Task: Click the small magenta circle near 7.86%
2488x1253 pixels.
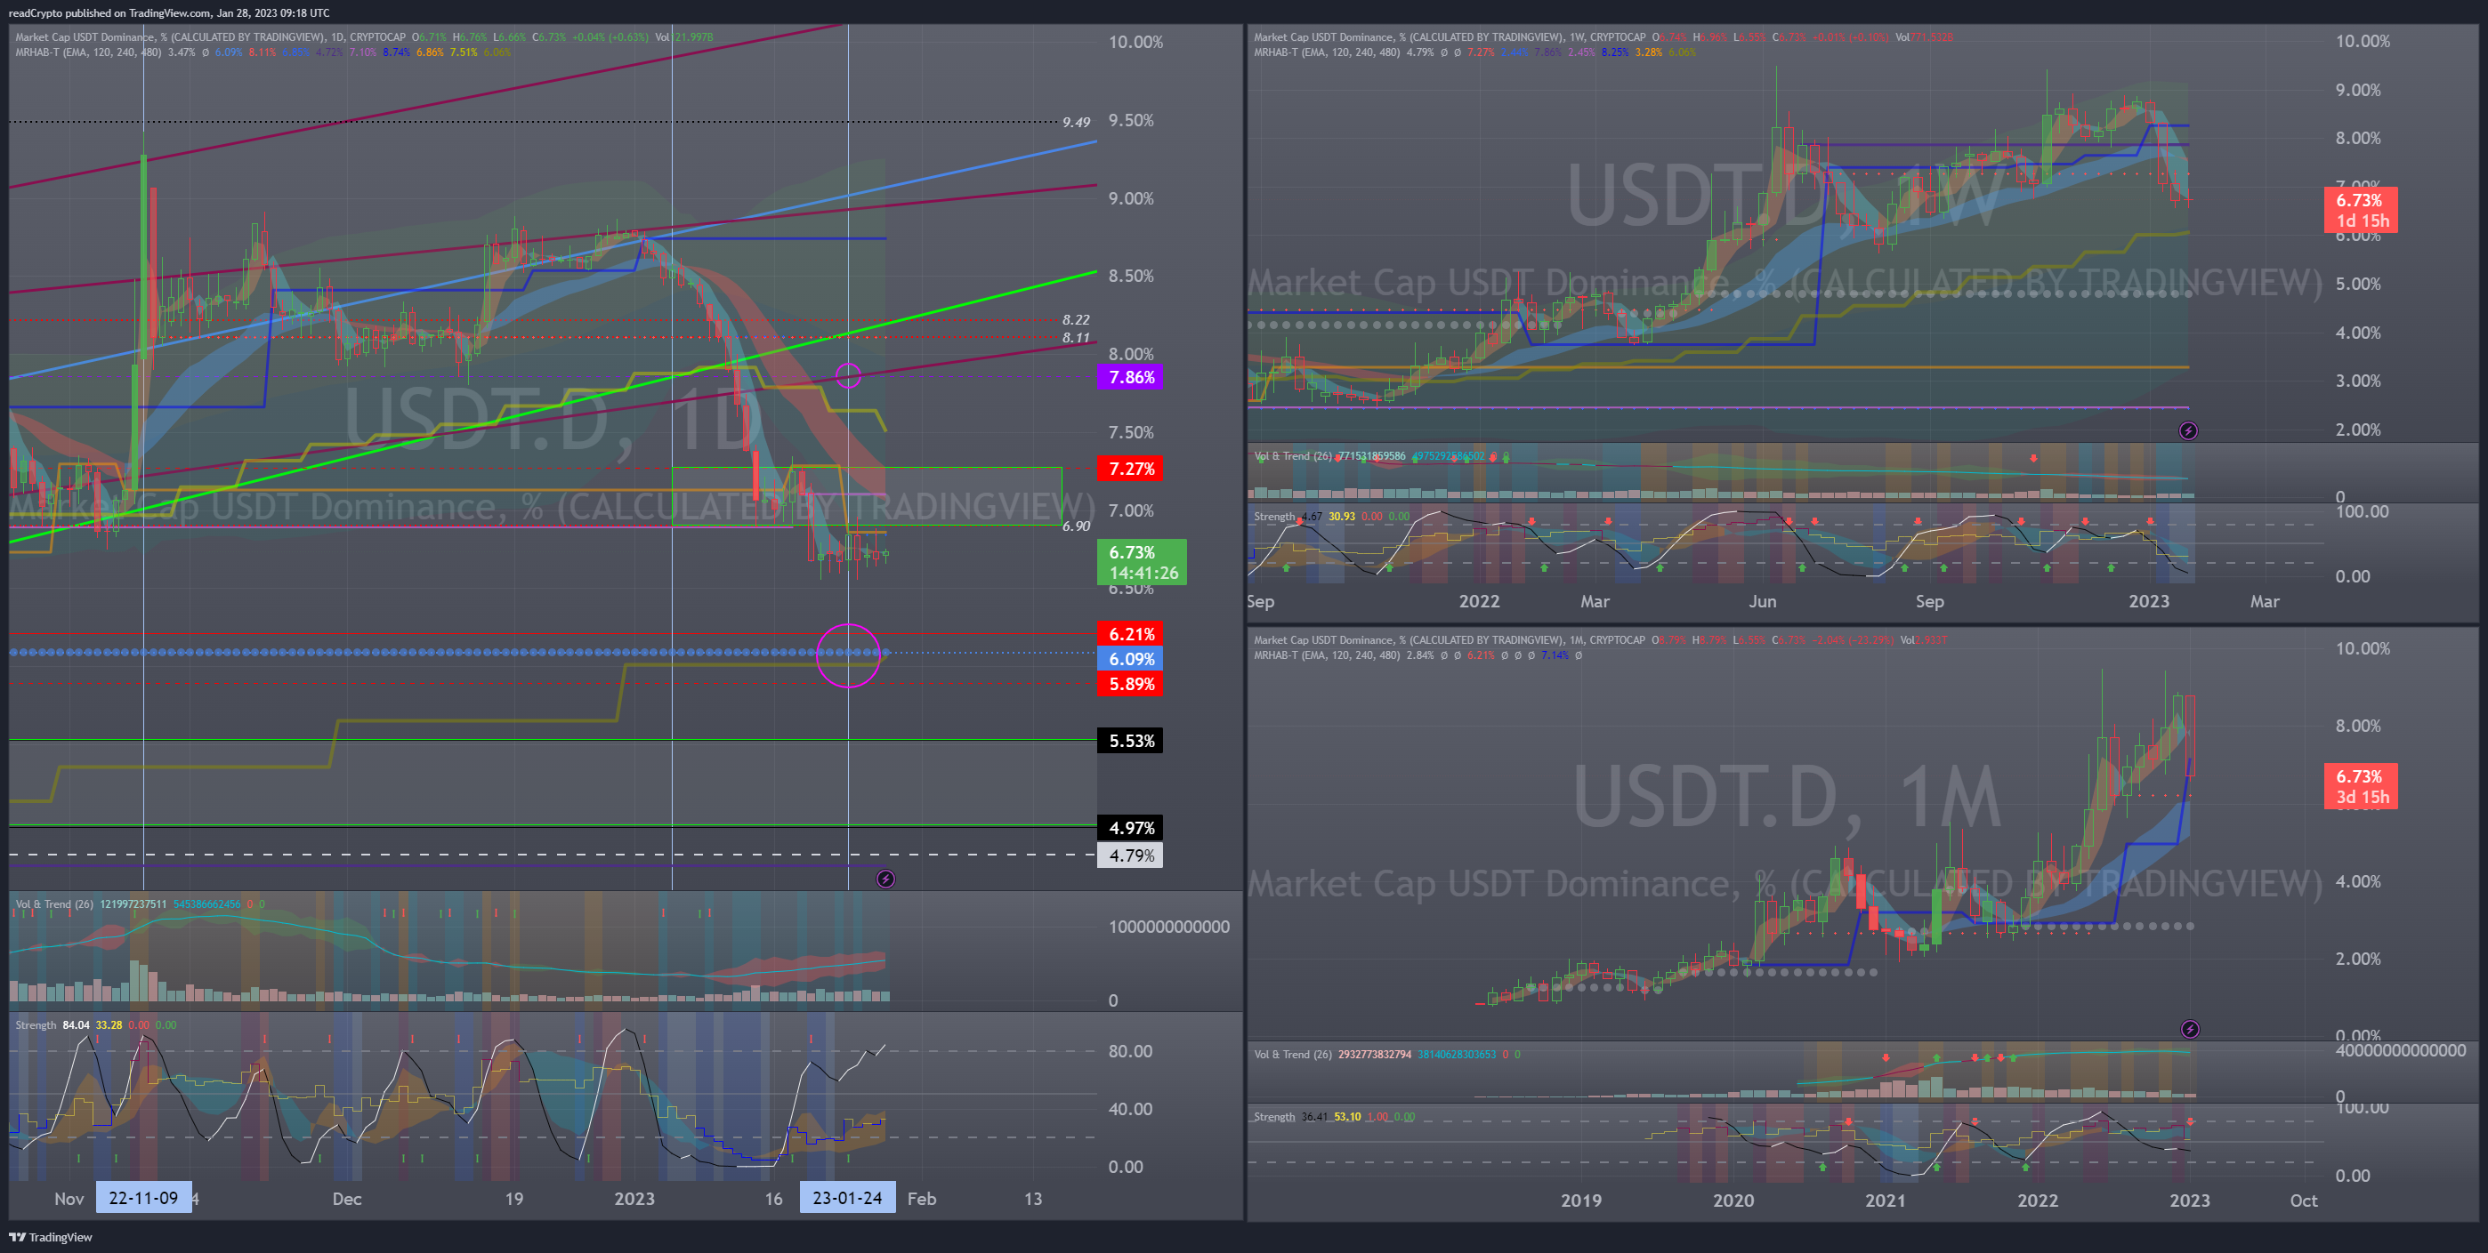Action: (848, 375)
